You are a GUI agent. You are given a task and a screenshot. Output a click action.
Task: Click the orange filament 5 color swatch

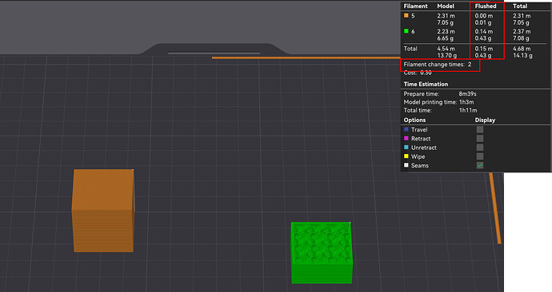click(406, 15)
